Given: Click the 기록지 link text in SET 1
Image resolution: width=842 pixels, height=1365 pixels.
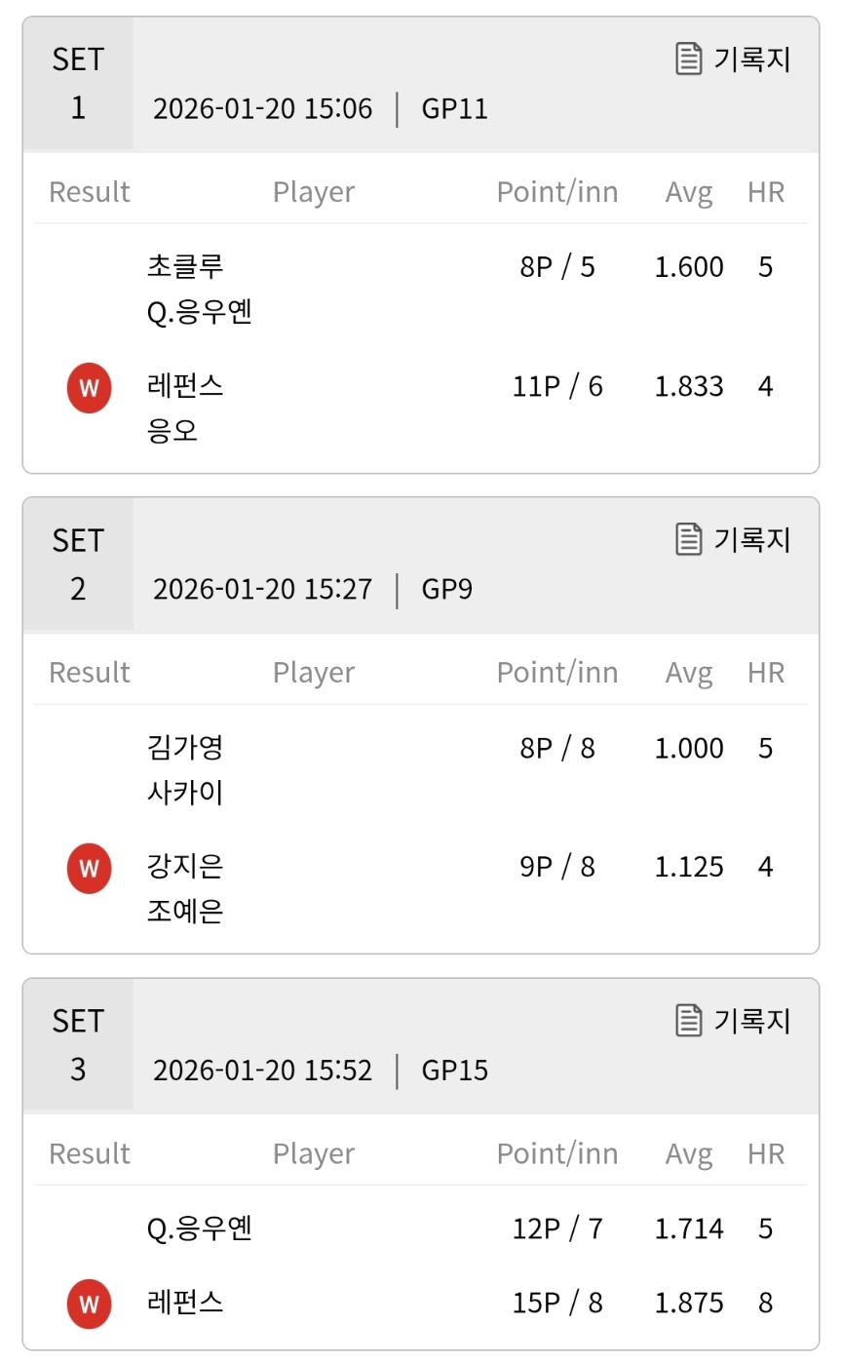Looking at the screenshot, I should coord(752,58).
